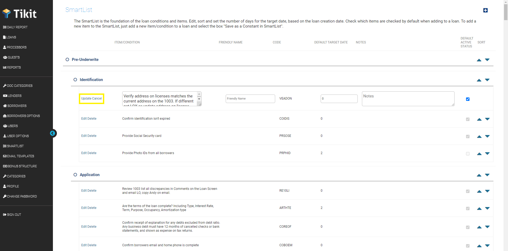Open the Bonus Structure page

(22, 166)
